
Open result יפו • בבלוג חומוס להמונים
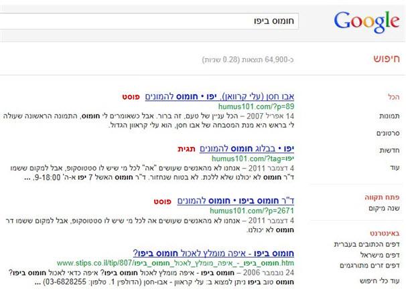point(247,149)
